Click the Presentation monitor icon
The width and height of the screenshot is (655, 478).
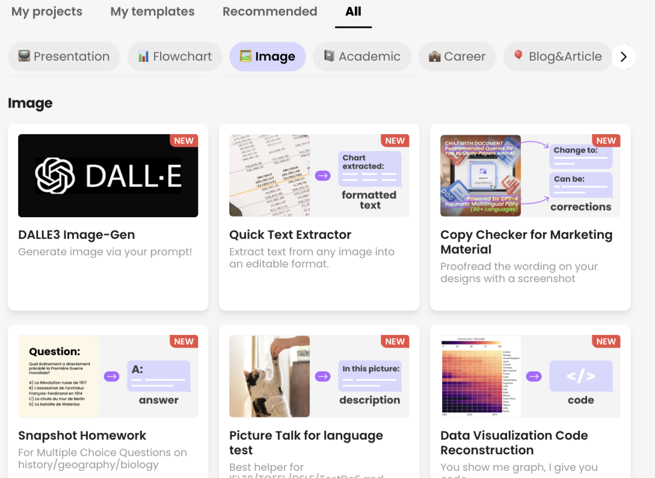(x=24, y=56)
